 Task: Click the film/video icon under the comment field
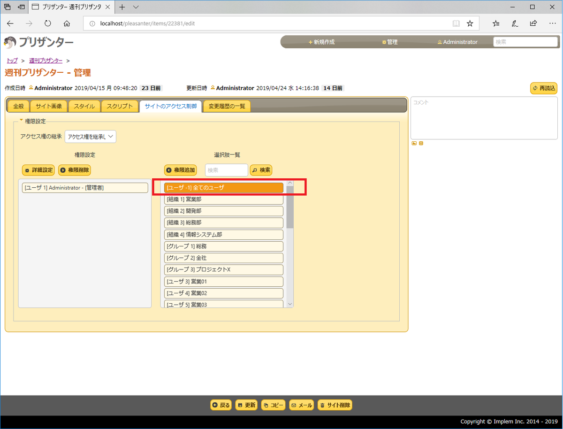421,143
